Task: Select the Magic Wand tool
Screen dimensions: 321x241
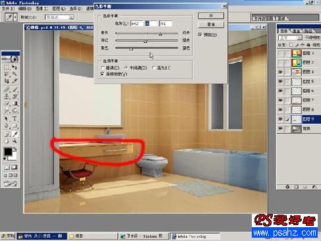Action: tap(15, 74)
